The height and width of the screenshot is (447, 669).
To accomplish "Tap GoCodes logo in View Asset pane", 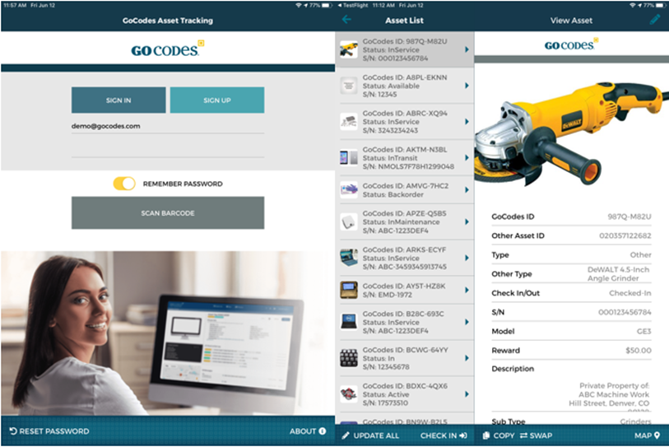I will (571, 44).
